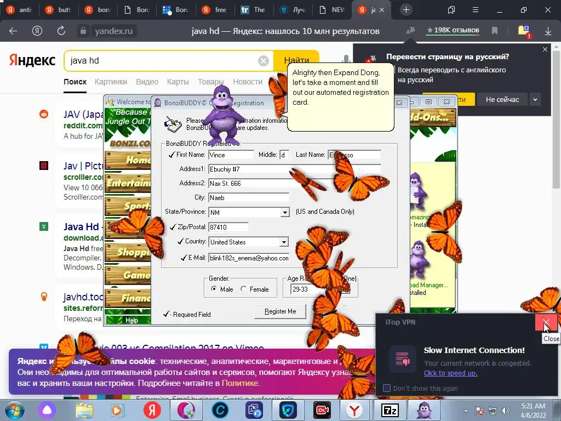Image resolution: width=561 pixels, height=421 pixels.
Task: Open the Country dropdown
Action: (x=284, y=242)
